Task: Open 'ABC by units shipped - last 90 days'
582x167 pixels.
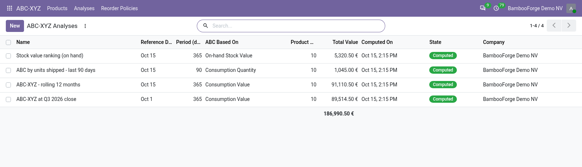Action: pos(56,70)
